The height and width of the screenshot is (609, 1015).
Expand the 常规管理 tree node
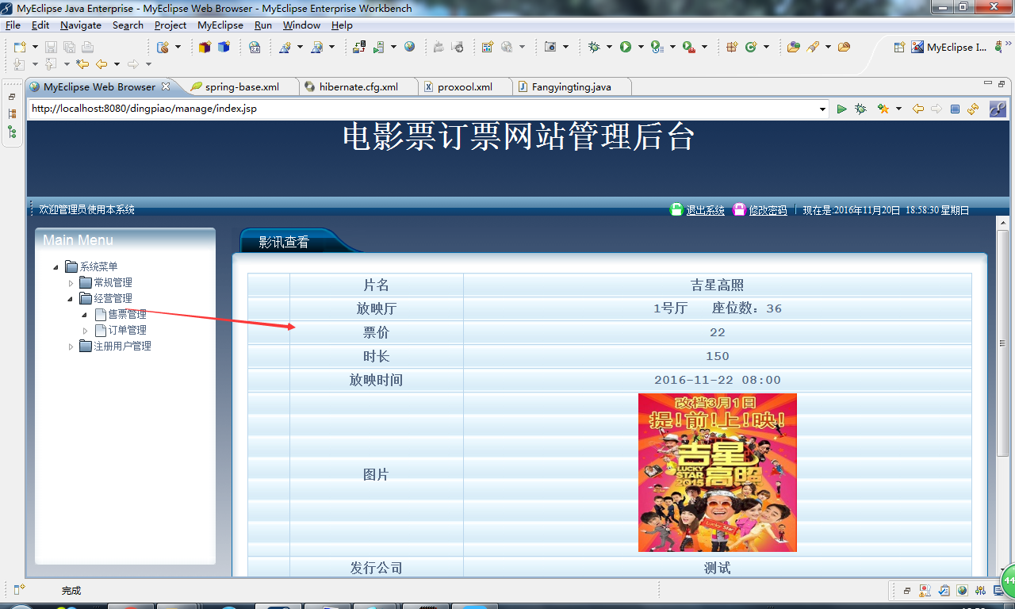(70, 283)
